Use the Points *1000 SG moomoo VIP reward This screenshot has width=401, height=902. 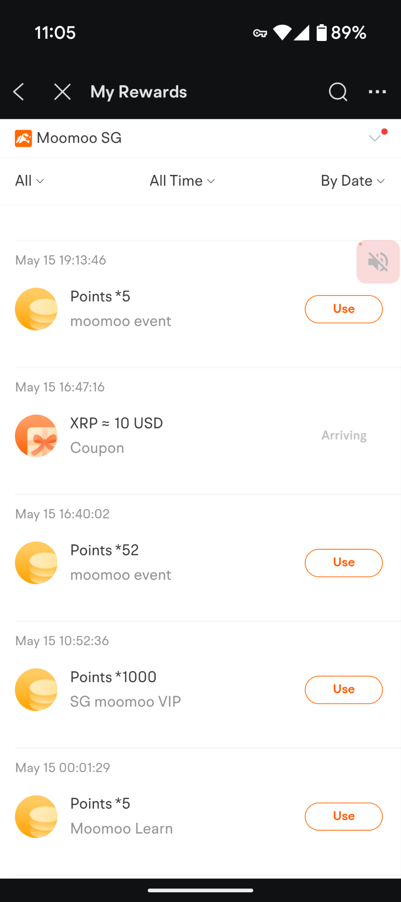pyautogui.click(x=344, y=690)
